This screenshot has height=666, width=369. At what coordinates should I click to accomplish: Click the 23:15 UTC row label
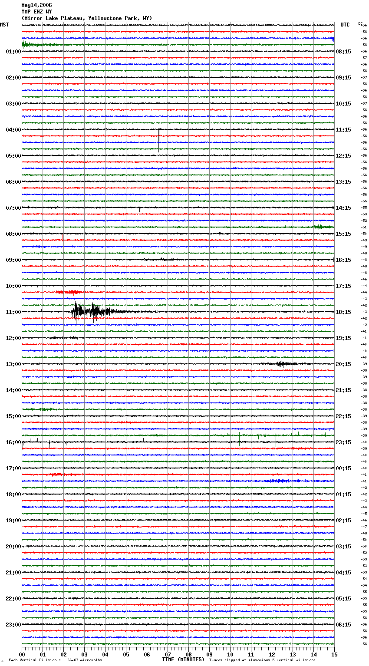coord(343,442)
